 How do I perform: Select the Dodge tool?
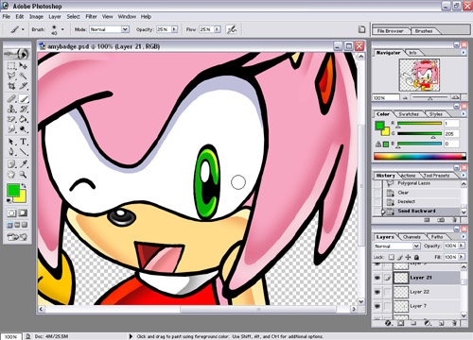click(23, 129)
